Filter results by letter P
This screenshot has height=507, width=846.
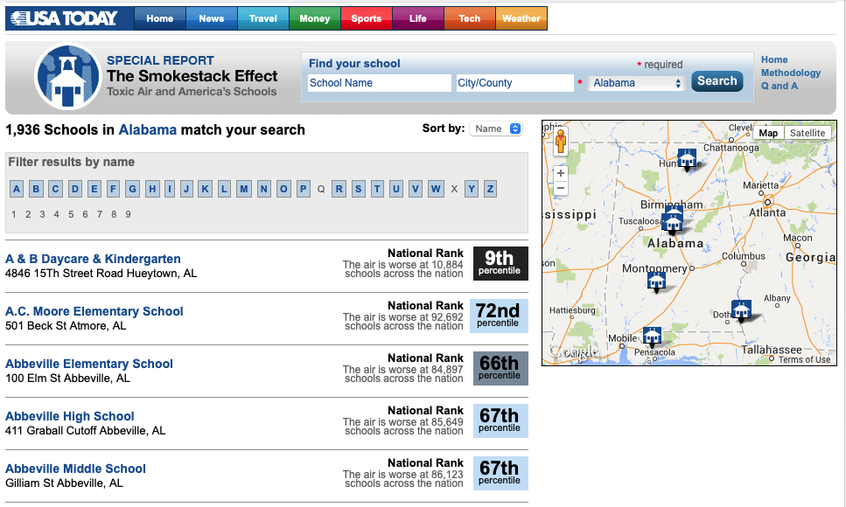(x=304, y=189)
